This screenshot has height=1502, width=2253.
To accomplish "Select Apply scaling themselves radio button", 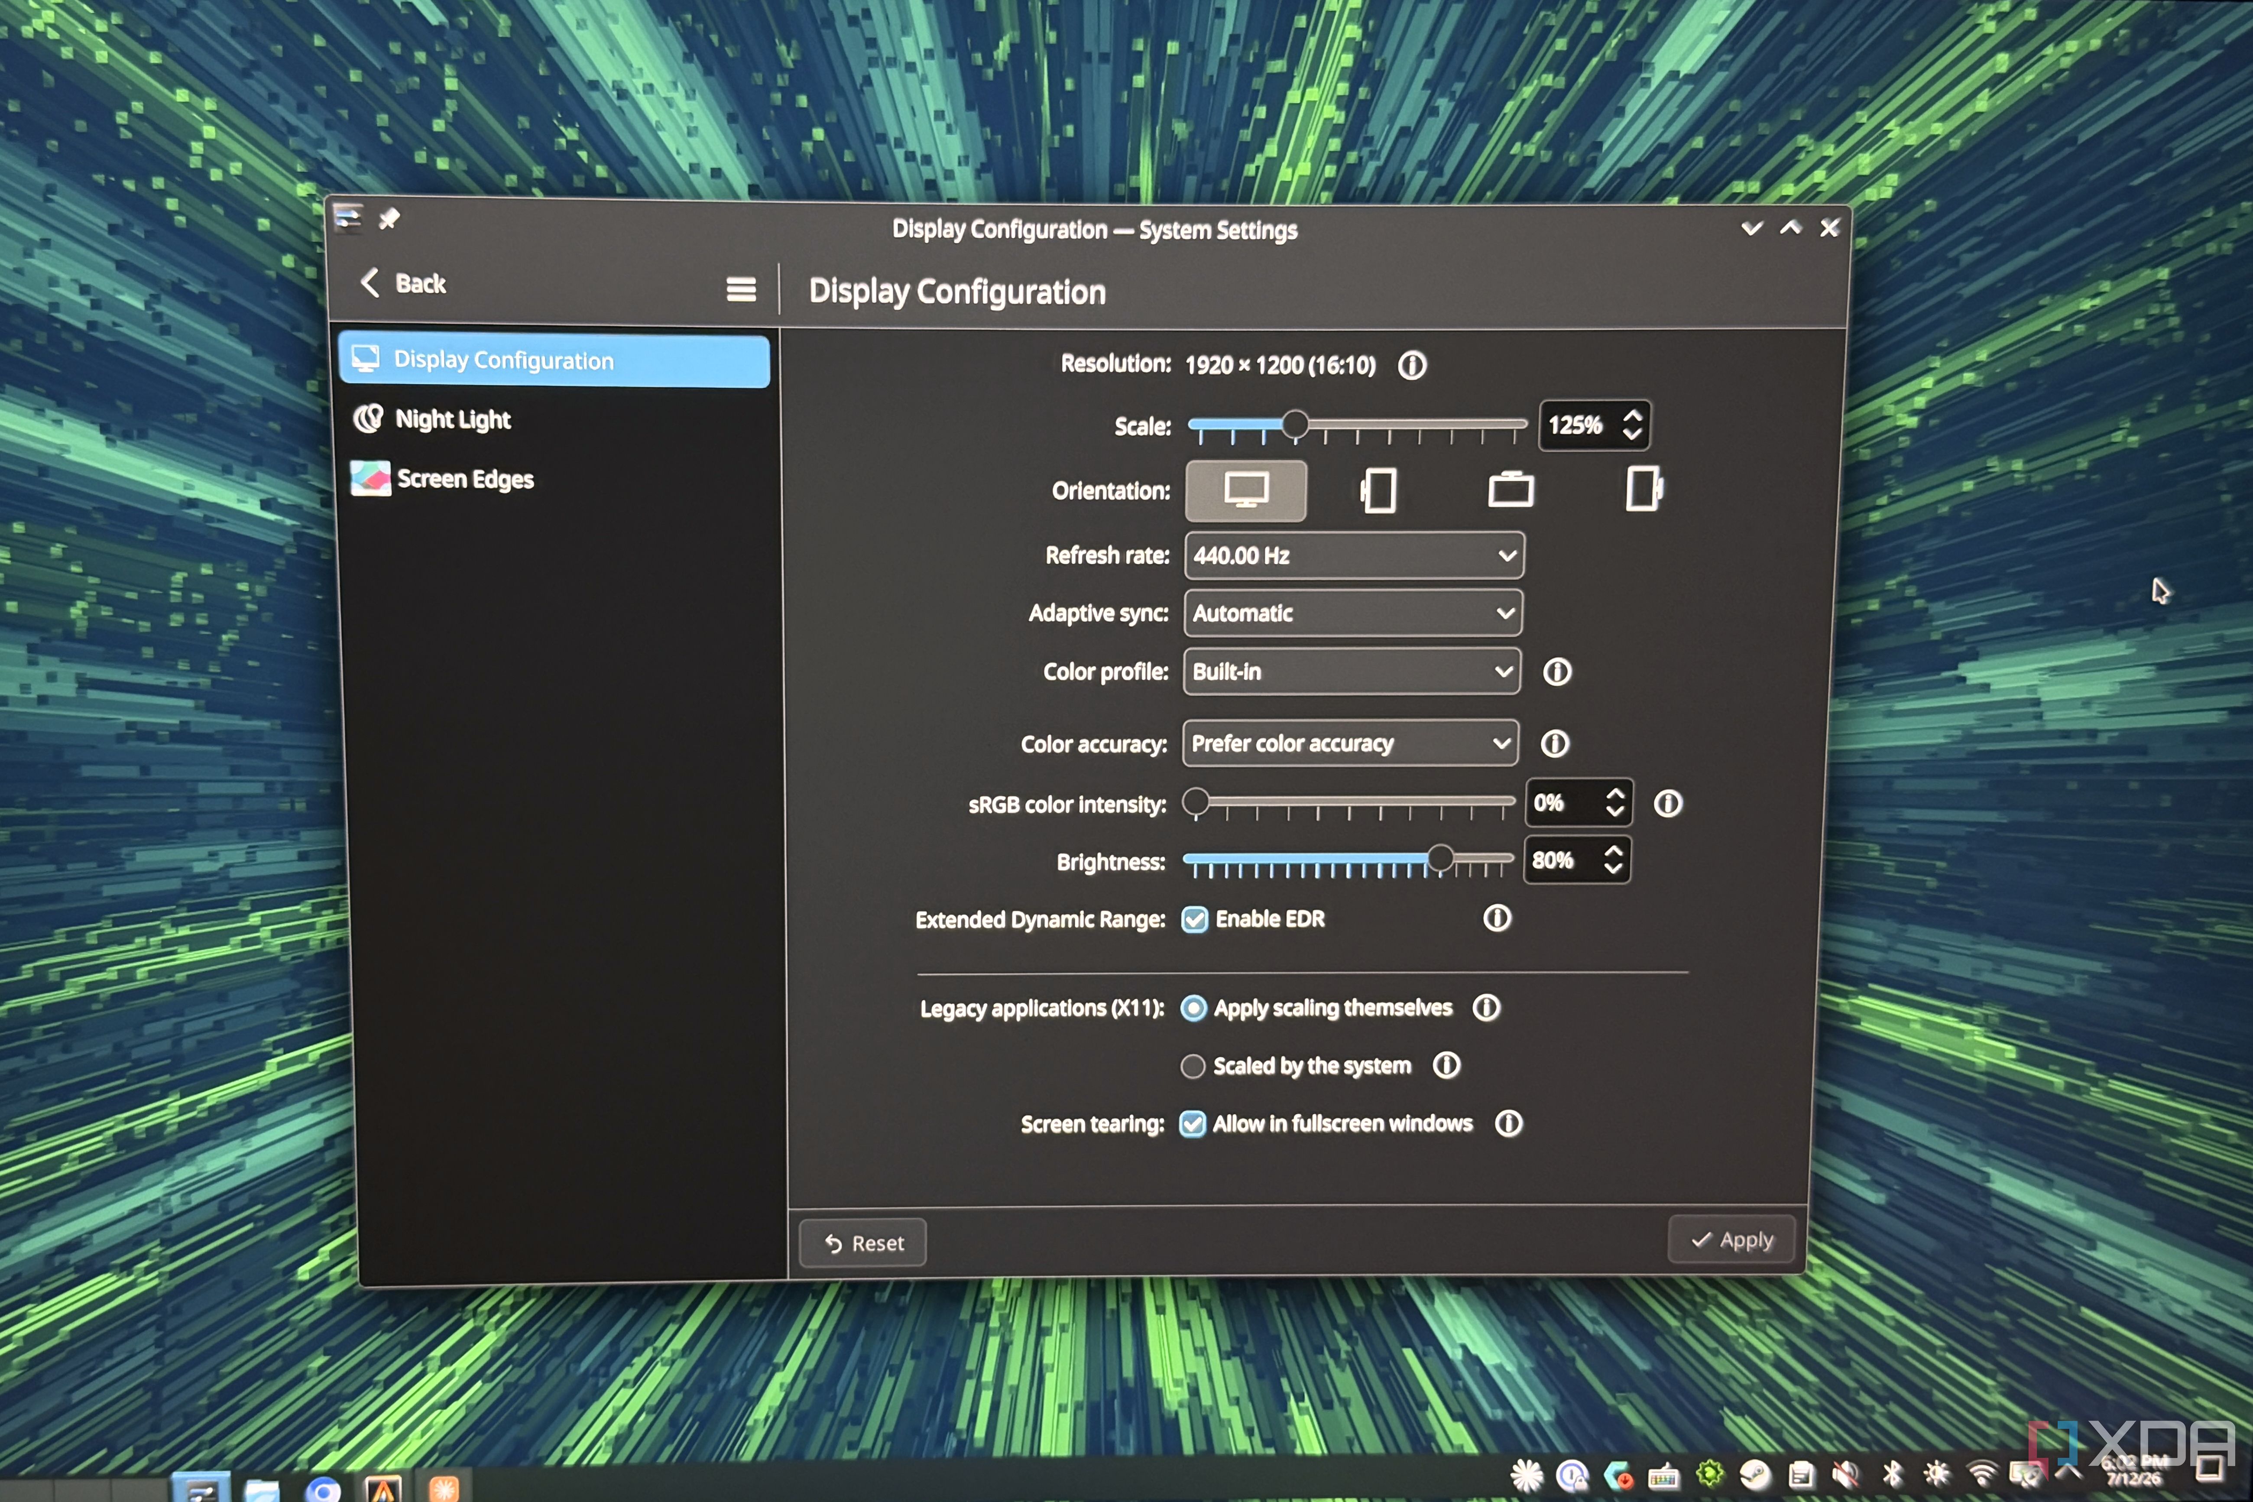I will (x=1193, y=1008).
